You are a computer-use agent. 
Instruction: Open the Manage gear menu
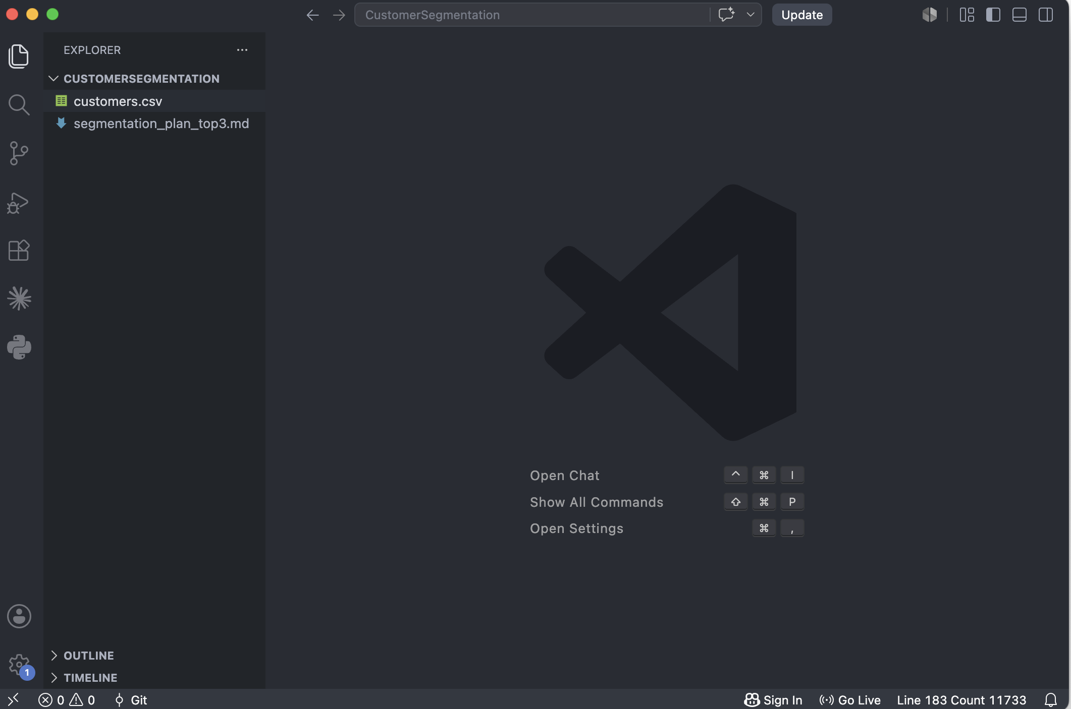[19, 665]
